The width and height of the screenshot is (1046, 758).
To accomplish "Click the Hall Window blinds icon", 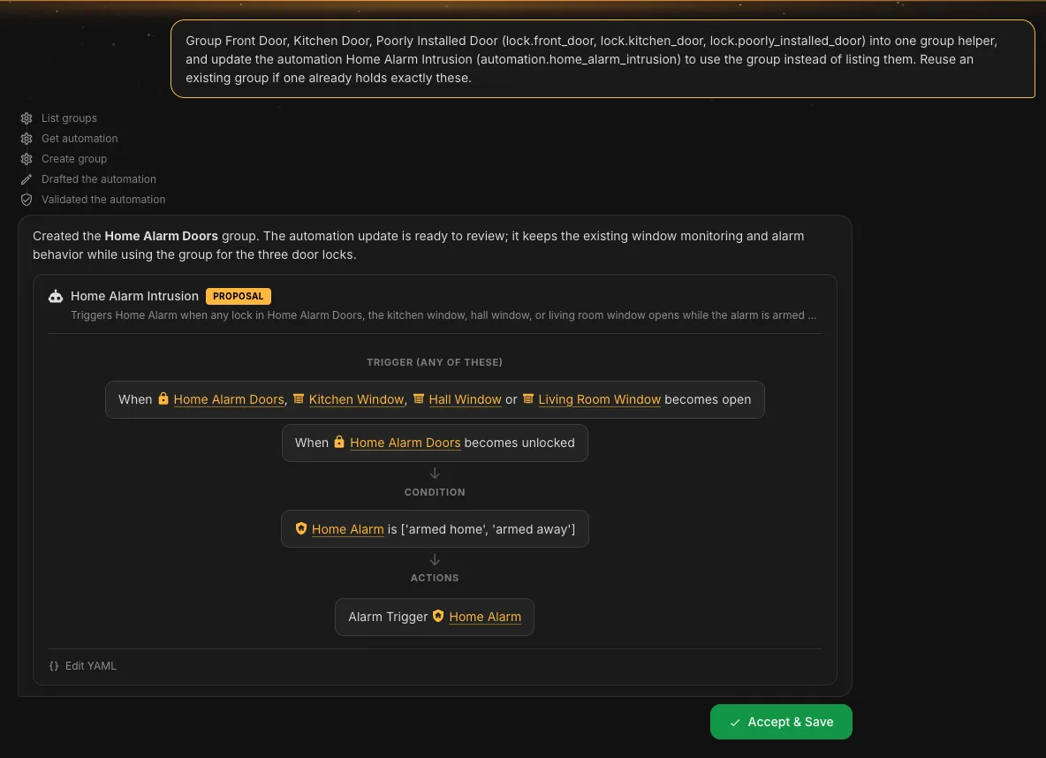I will [418, 399].
